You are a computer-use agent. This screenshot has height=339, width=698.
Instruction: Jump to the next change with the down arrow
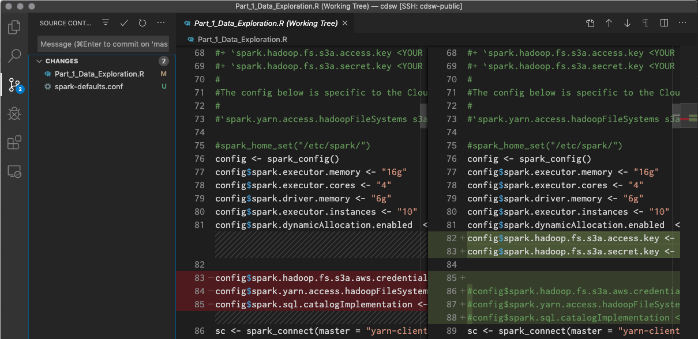pyautogui.click(x=627, y=22)
